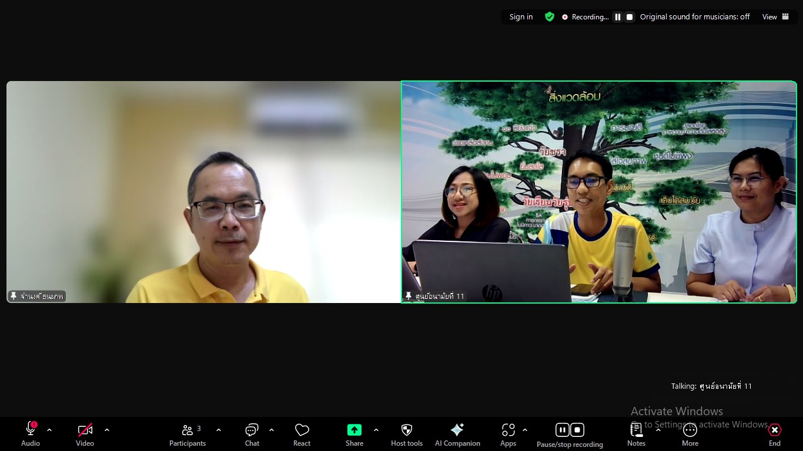Click the Sign in button

coord(521,17)
